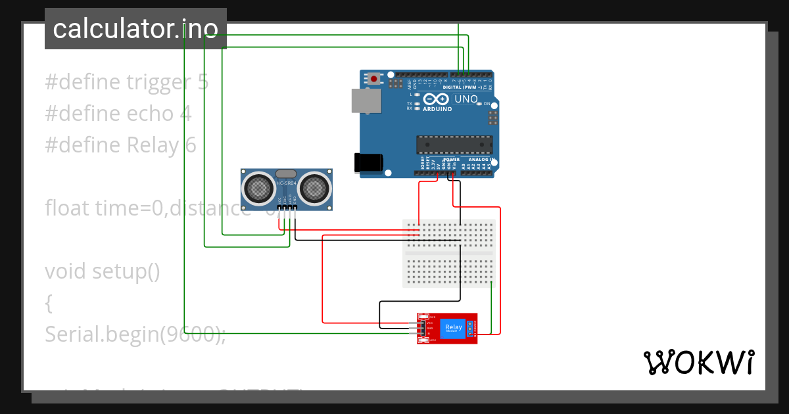
Task: Select the Arduino infinity logo on the board
Action: [x=436, y=99]
